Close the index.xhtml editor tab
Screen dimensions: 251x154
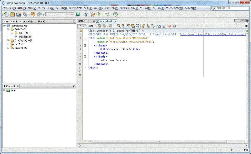coord(115,21)
